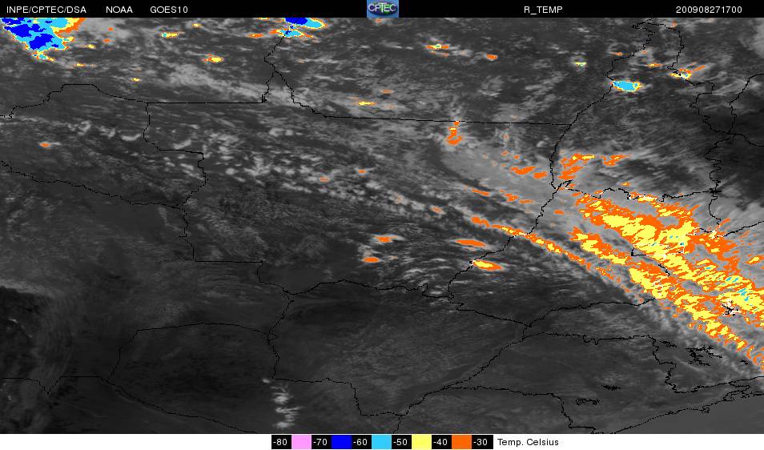Click the -30 legend value
The width and height of the screenshot is (764, 450).
(x=481, y=442)
